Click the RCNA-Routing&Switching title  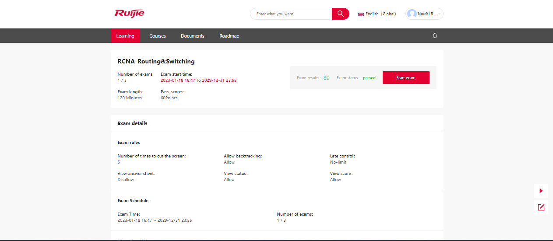pyautogui.click(x=156, y=62)
